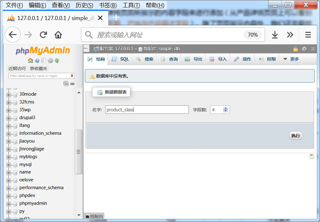Click the 数据库: simple_db breadcrumb link
320x222 pixels.
tap(162, 49)
